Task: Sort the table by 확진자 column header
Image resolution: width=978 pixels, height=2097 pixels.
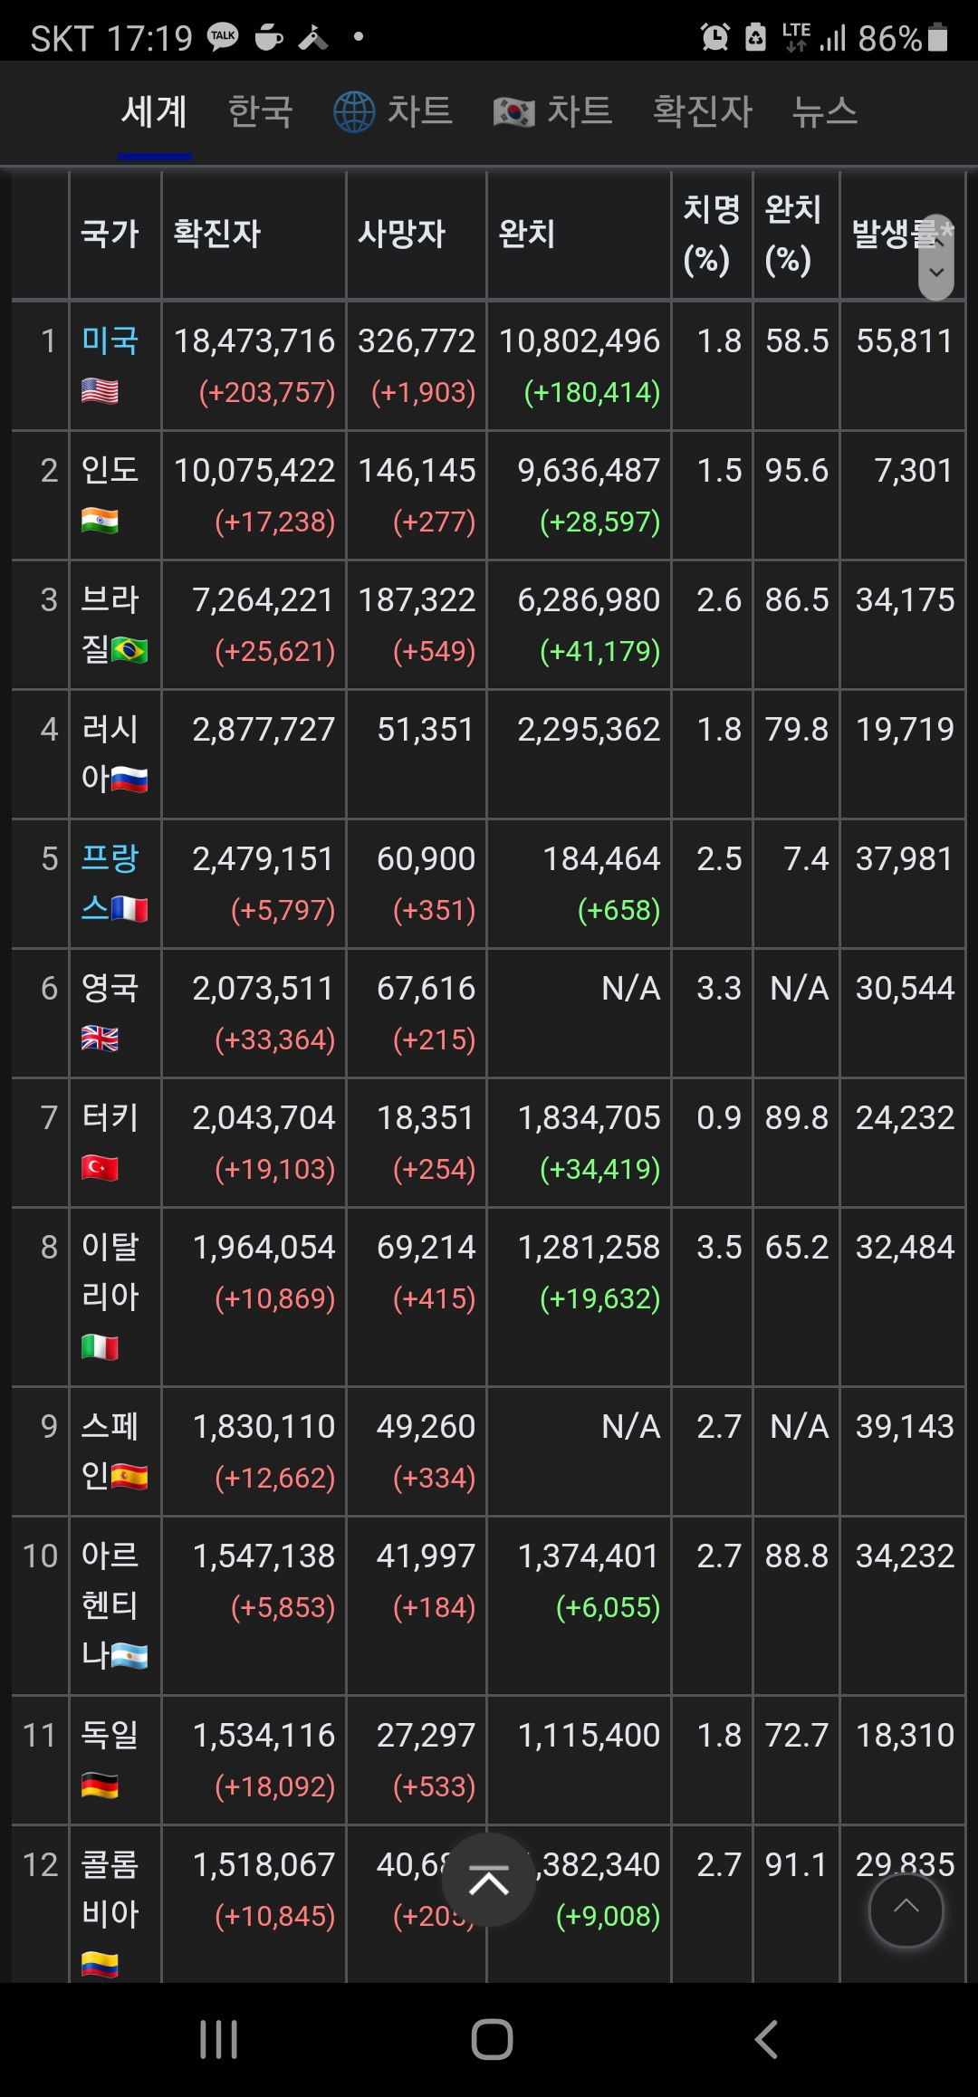Action: pyautogui.click(x=217, y=234)
